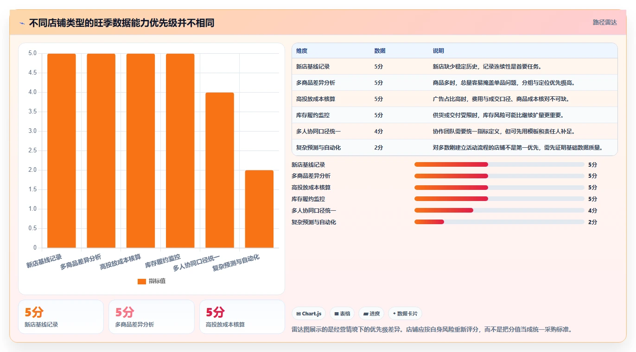This screenshot has width=636, height=352.
Task: Click the 5.0 y-axis tick label
Action: [32, 53]
